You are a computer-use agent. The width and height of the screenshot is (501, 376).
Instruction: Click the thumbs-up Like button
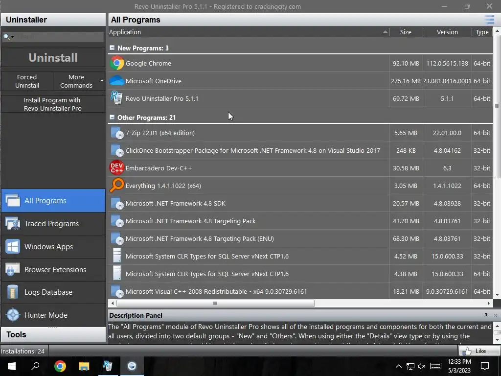(x=479, y=351)
